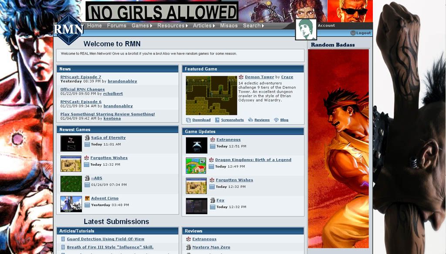Click the document icon beside Guard Detection article

tap(63, 239)
